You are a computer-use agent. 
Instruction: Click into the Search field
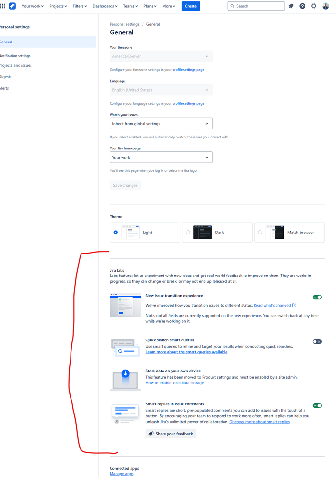(256, 6)
